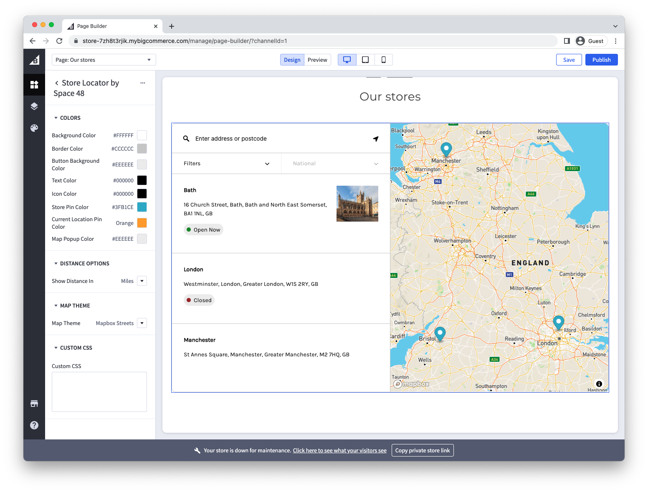Open the Widgets panel icon in sidebar

point(34,85)
